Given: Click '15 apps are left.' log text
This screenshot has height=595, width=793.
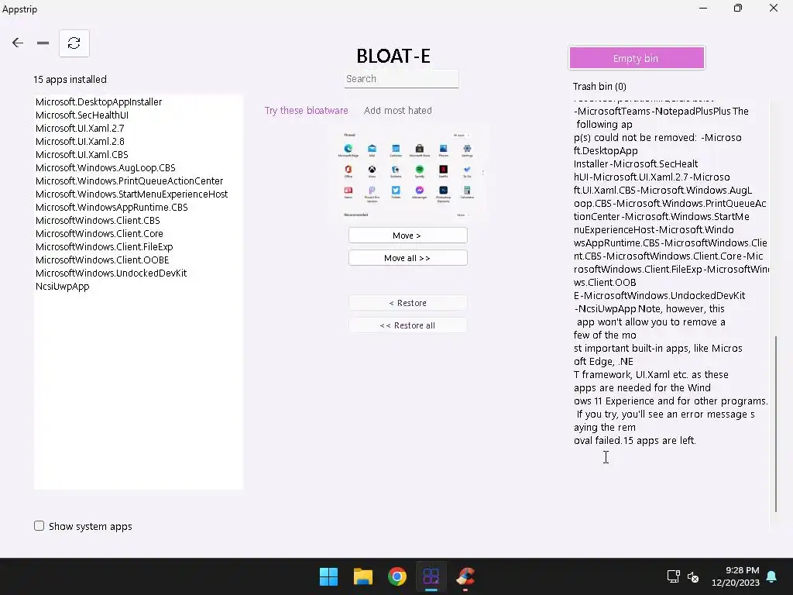Looking at the screenshot, I should pos(660,440).
